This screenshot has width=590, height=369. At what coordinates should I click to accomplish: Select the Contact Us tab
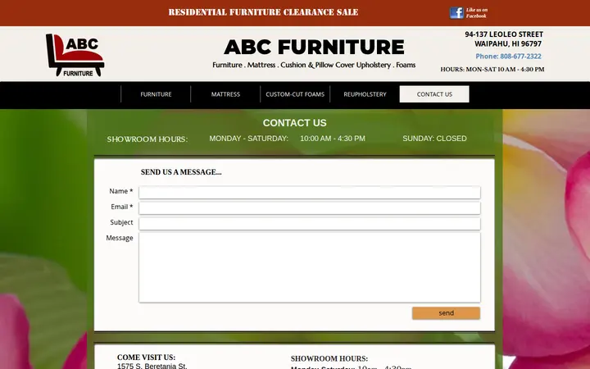434,94
